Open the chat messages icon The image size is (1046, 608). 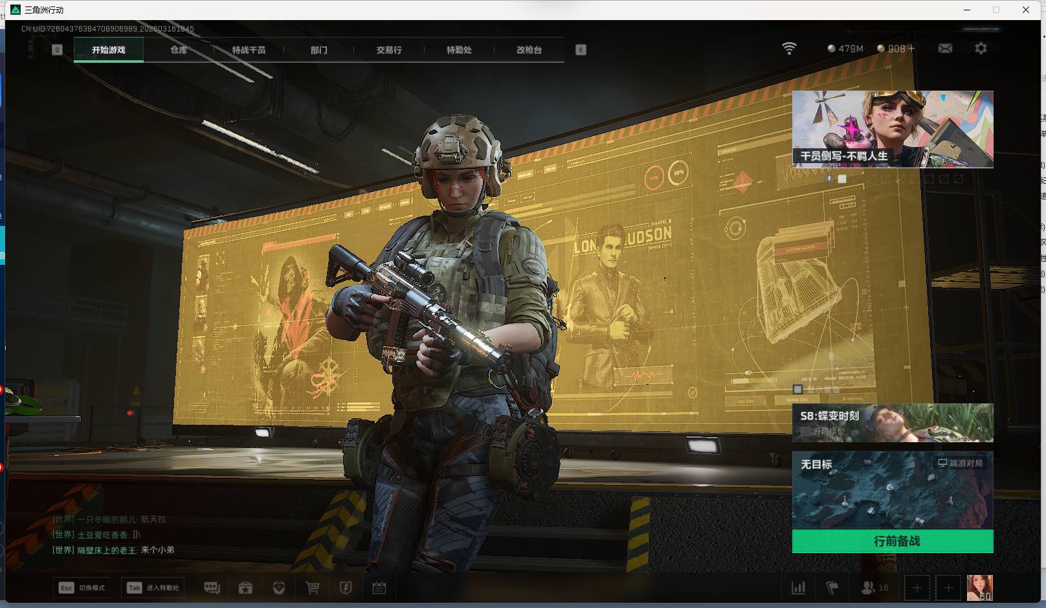[x=212, y=588]
